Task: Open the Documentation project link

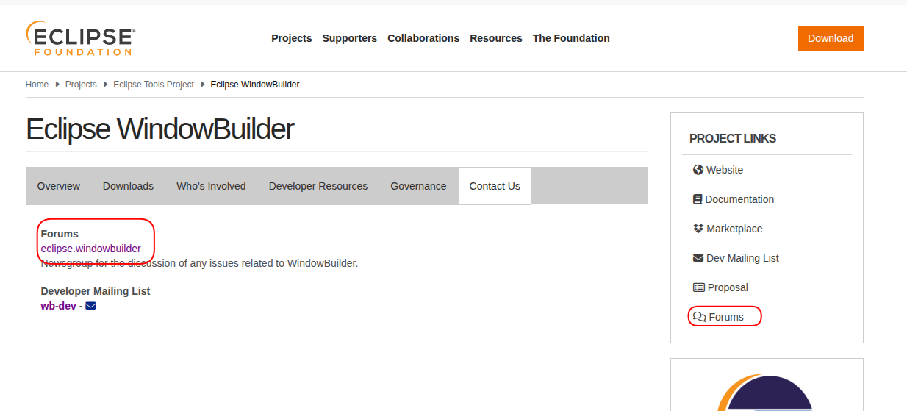Action: point(739,199)
